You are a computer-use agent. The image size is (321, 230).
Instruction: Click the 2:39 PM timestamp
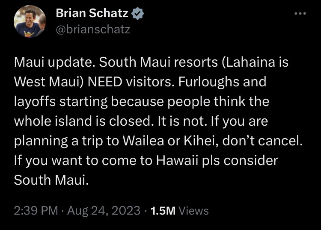(x=36, y=210)
